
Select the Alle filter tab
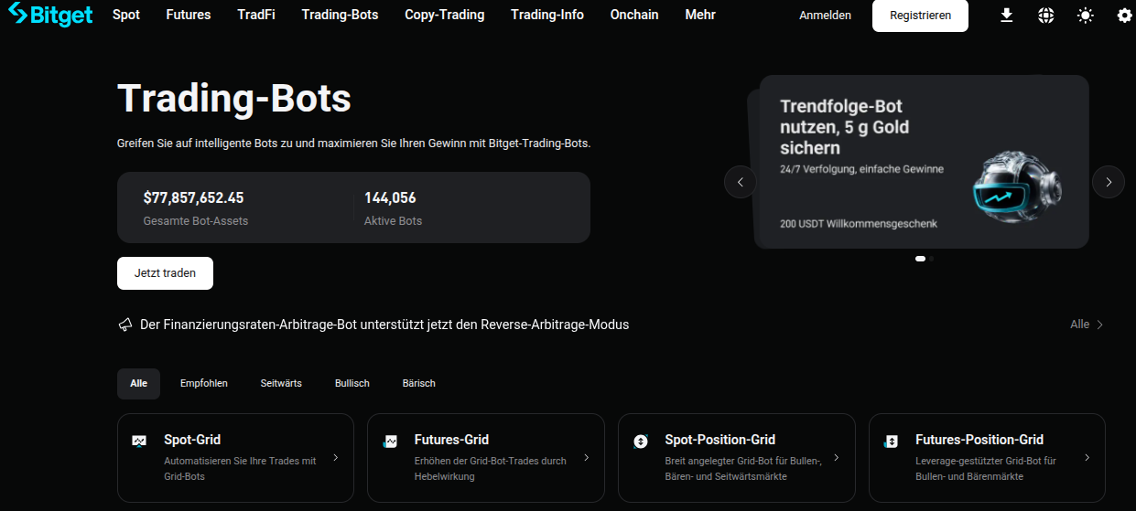pos(138,384)
